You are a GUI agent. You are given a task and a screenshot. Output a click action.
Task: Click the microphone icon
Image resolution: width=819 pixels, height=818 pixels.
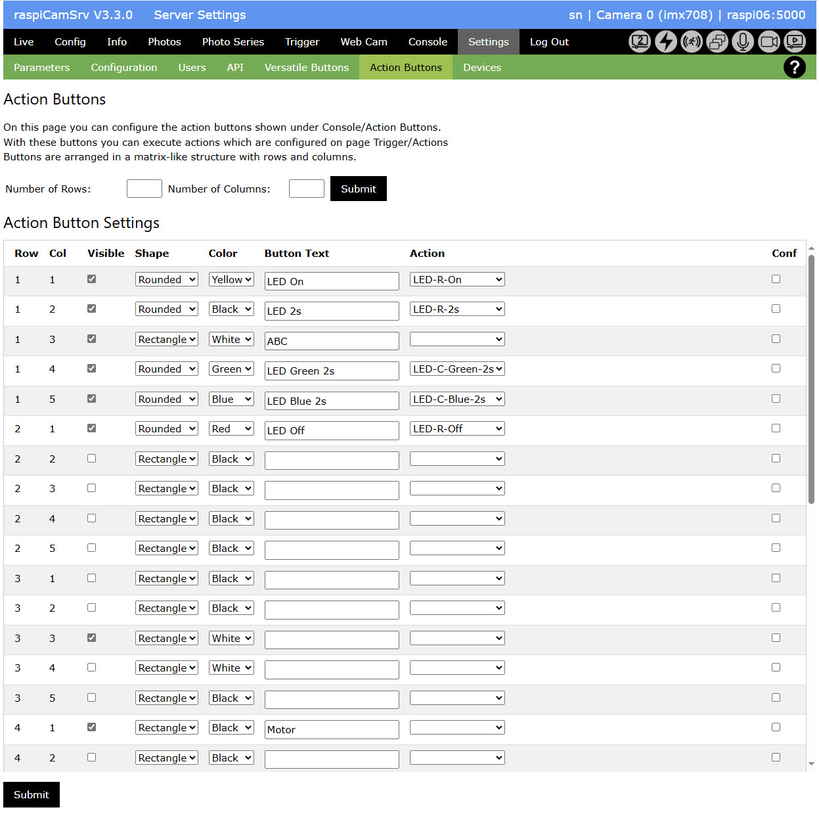pyautogui.click(x=743, y=42)
